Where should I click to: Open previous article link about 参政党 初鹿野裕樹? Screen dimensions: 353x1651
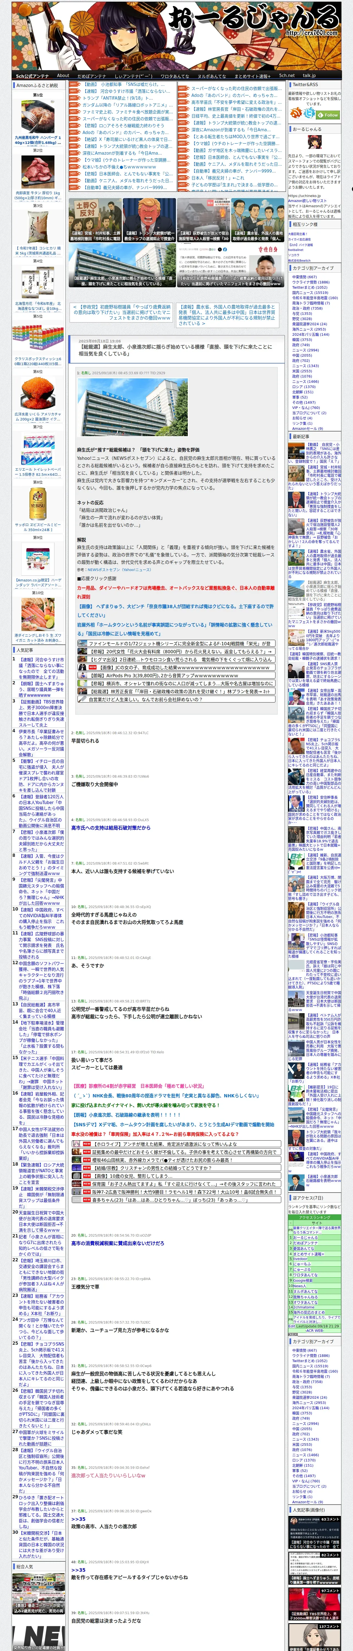click(122, 312)
